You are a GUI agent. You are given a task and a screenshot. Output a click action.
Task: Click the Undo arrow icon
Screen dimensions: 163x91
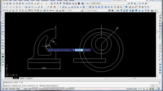42,3
